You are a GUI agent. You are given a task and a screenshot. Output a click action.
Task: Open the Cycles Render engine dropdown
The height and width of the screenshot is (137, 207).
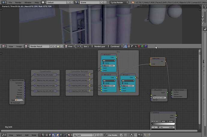pos(119,2)
